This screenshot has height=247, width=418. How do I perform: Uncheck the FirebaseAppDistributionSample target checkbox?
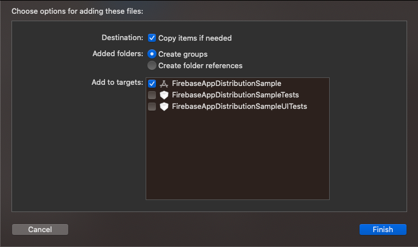click(x=152, y=84)
